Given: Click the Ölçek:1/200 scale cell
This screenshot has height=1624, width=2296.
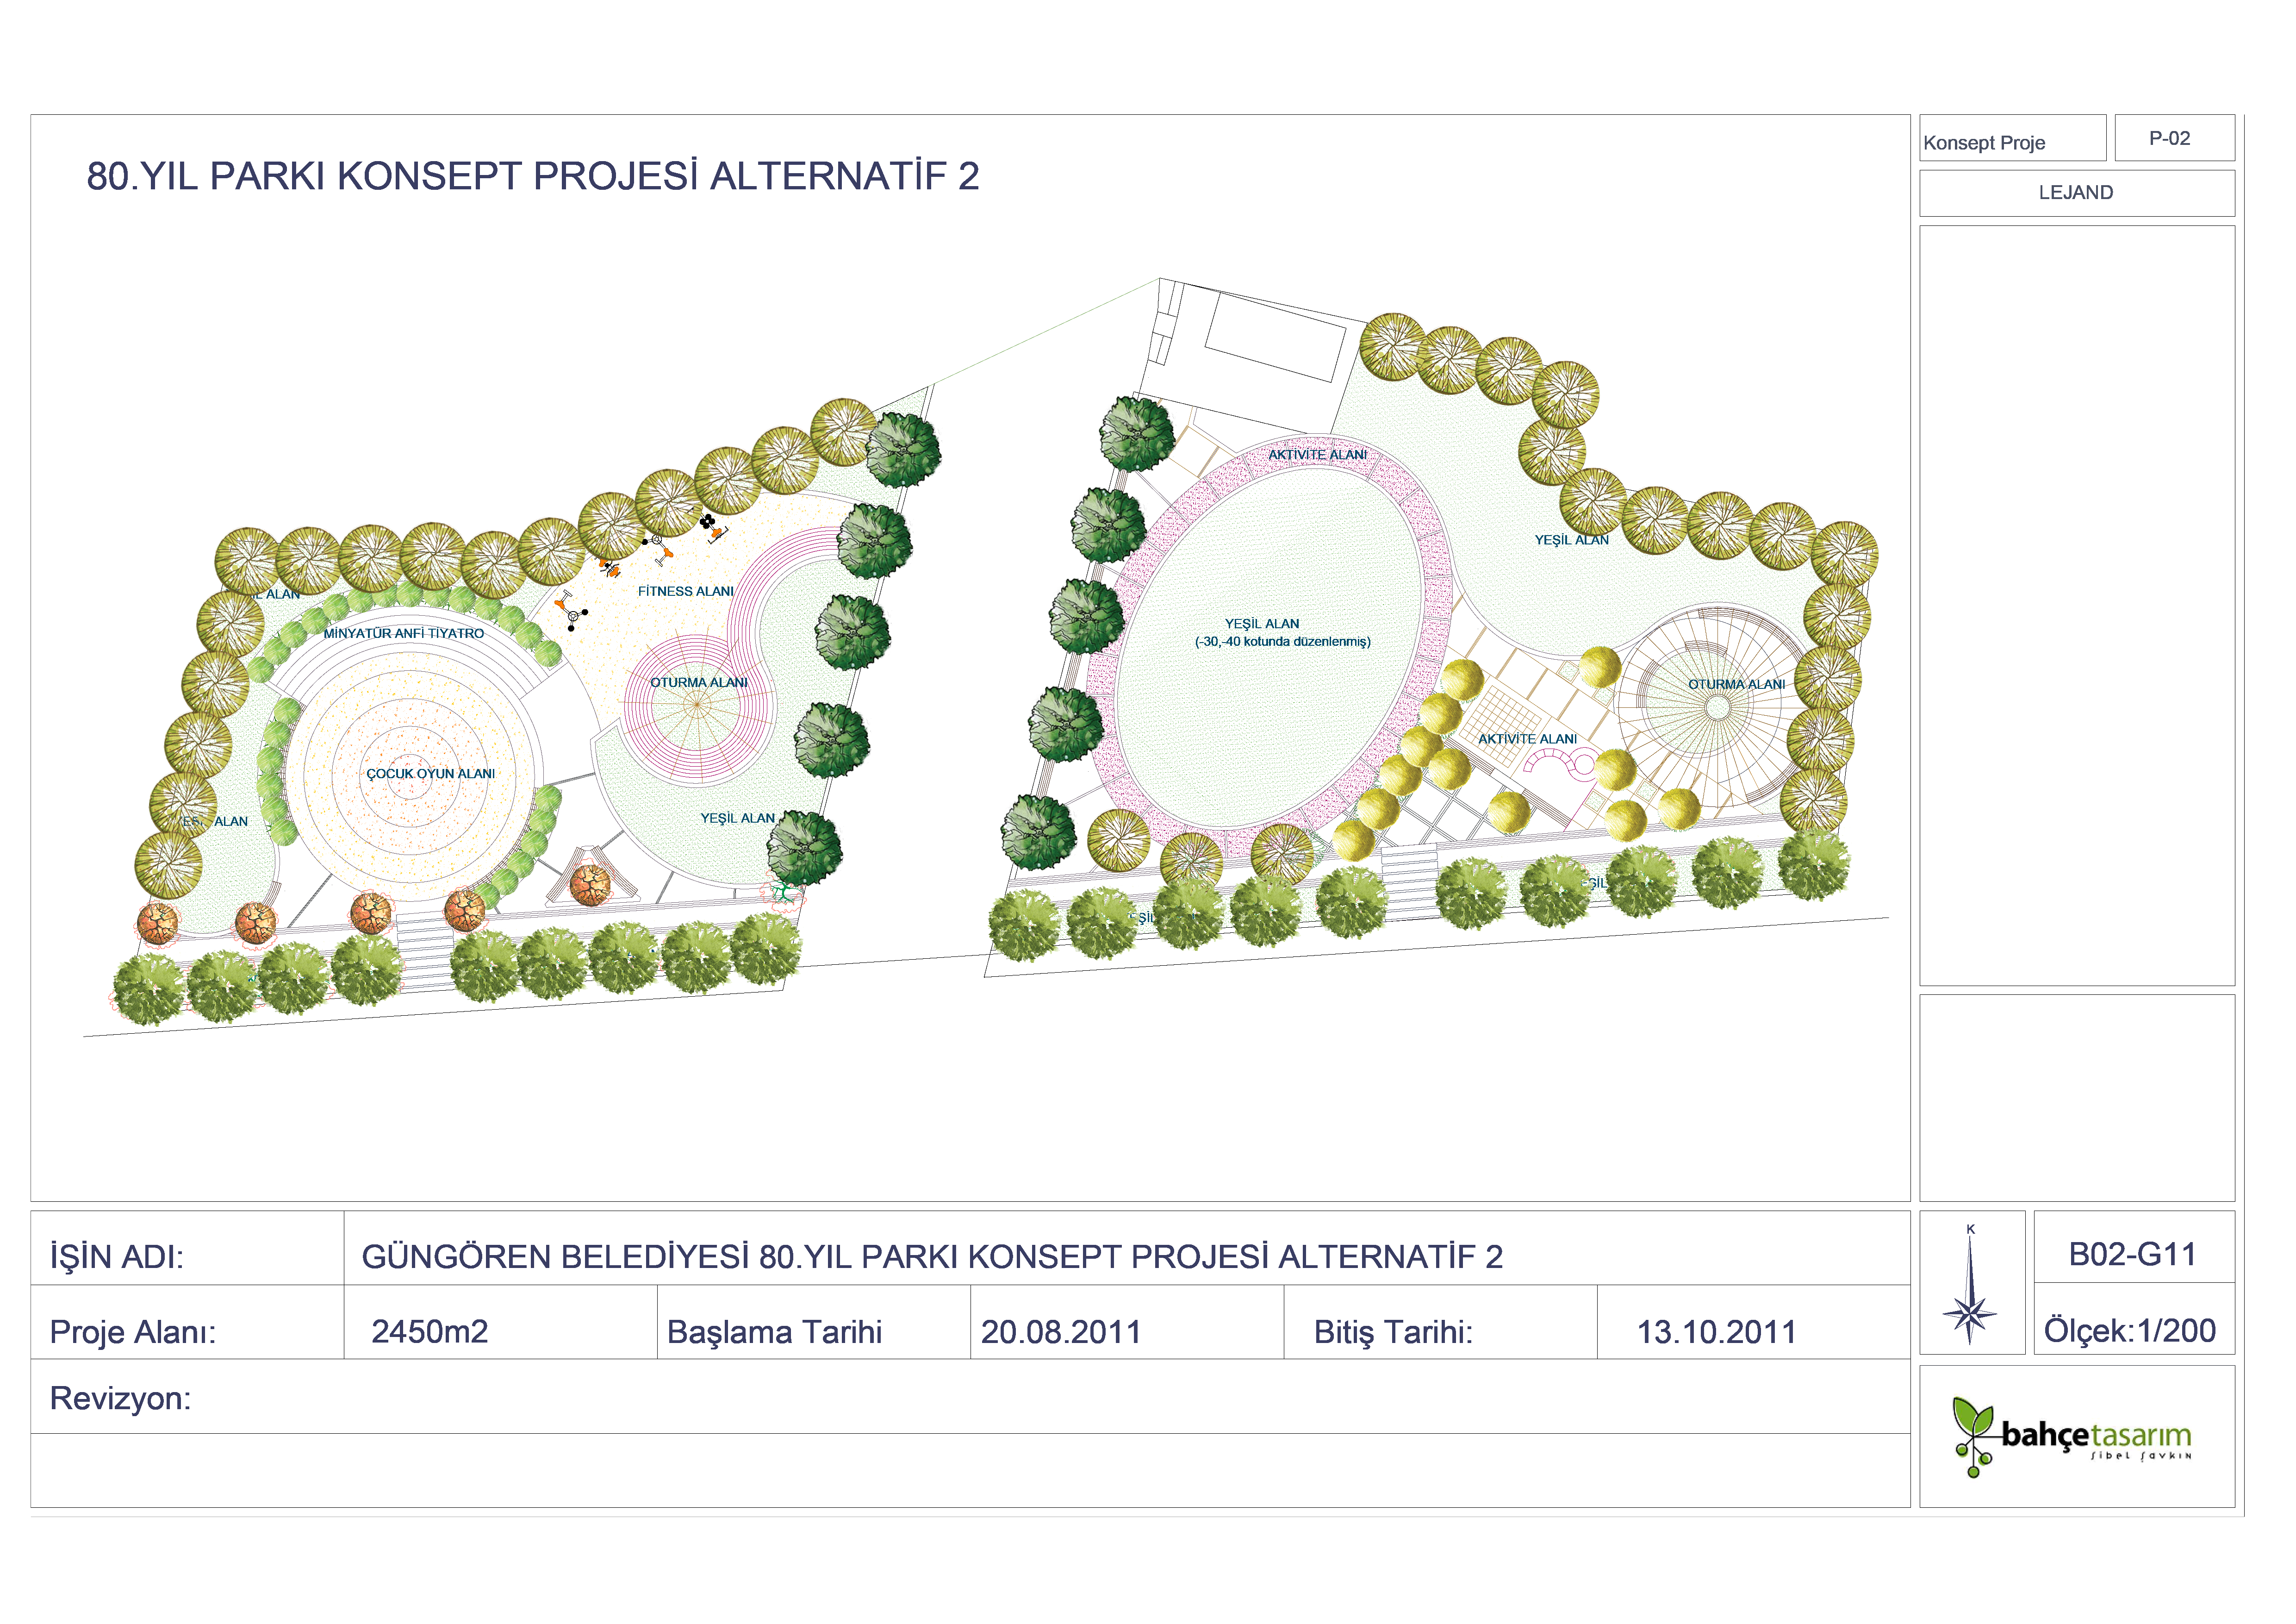Looking at the screenshot, I should coord(2131,1330).
